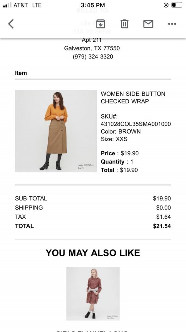Open the girls flannel dress recommendation image
The height and width of the screenshot is (332, 186).
[93, 294]
